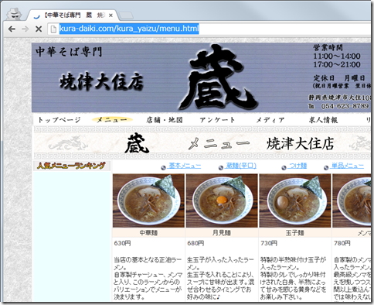Click the 17:00～21:00 business hours text
The image size is (374, 305).
(x=337, y=64)
